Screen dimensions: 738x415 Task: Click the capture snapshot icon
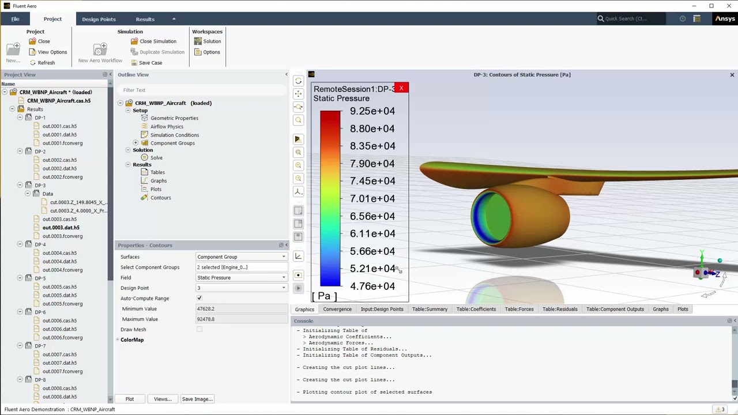[298, 275]
